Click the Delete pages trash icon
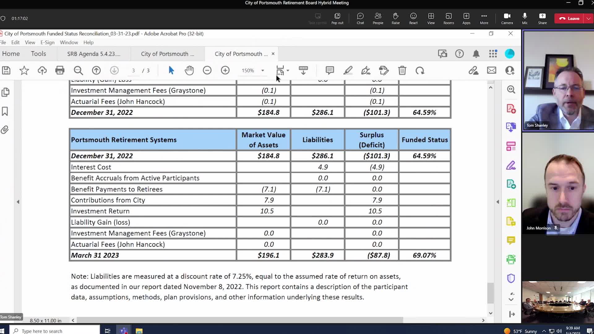This screenshot has width=594, height=334. click(x=402, y=70)
